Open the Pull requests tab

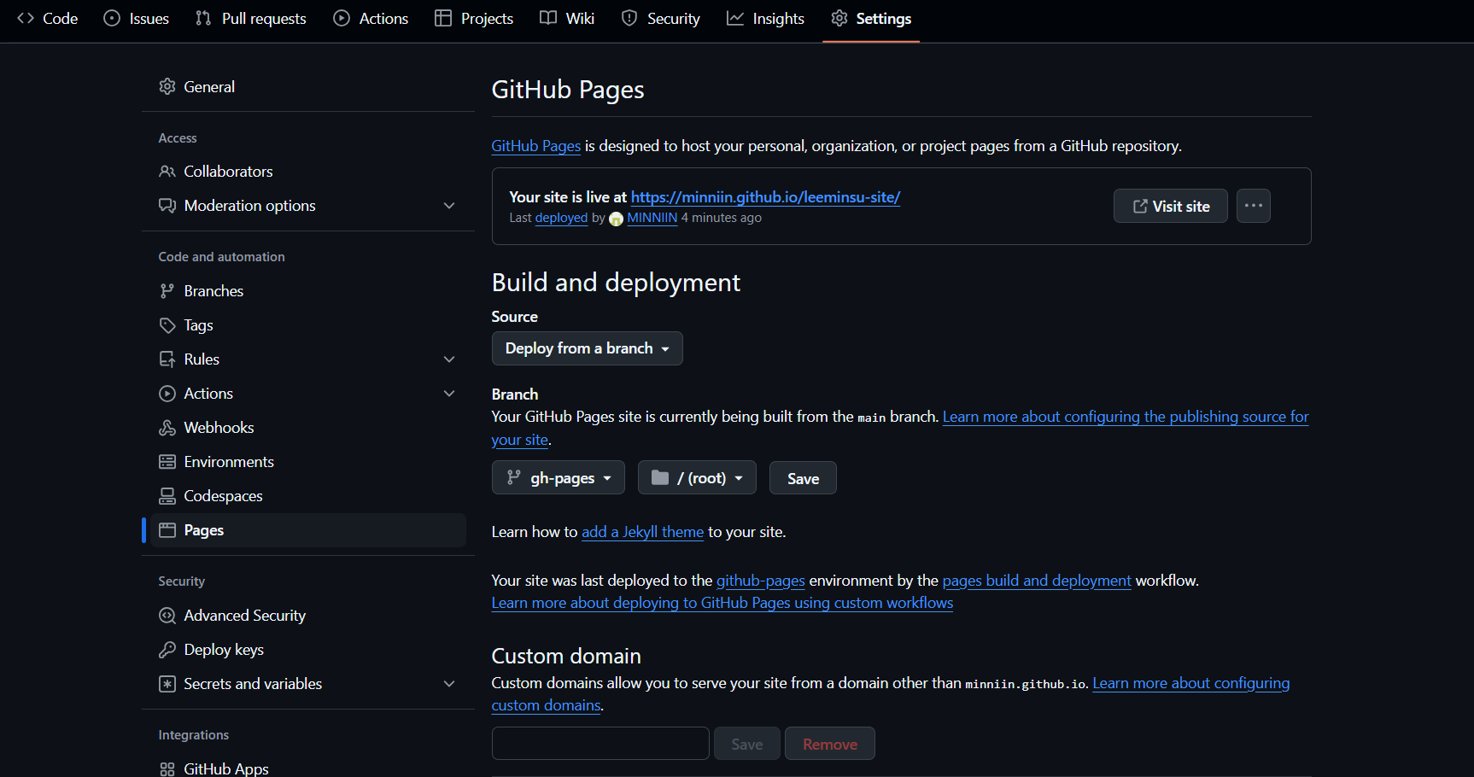pyautogui.click(x=251, y=18)
